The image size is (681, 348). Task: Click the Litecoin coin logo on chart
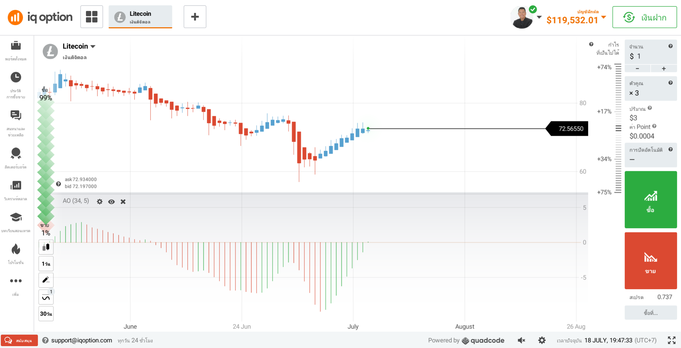pos(50,51)
